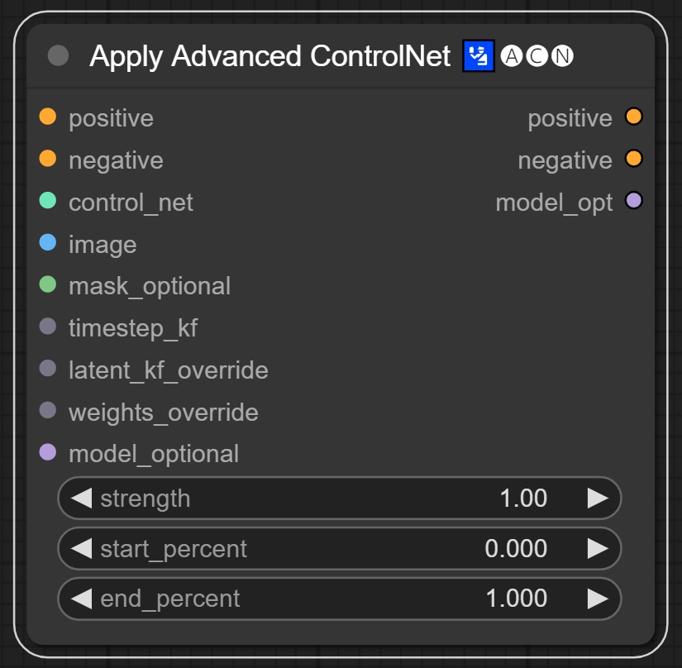The height and width of the screenshot is (668, 682).
Task: Click the model_opt output connector
Action: [x=634, y=201]
